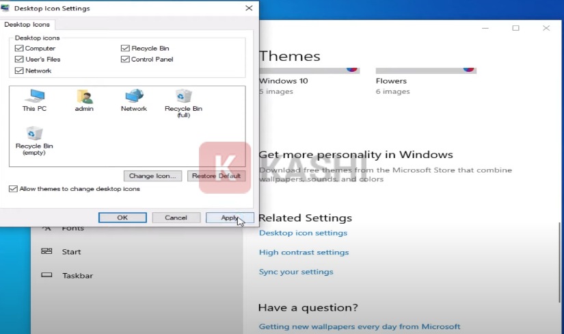Viewport: 564px width, 334px height.
Task: Click the Settings window vertical scrollbar
Action: [559, 262]
